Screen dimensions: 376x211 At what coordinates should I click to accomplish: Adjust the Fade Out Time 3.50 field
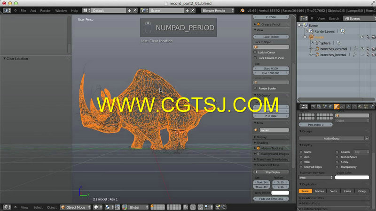coord(271,199)
